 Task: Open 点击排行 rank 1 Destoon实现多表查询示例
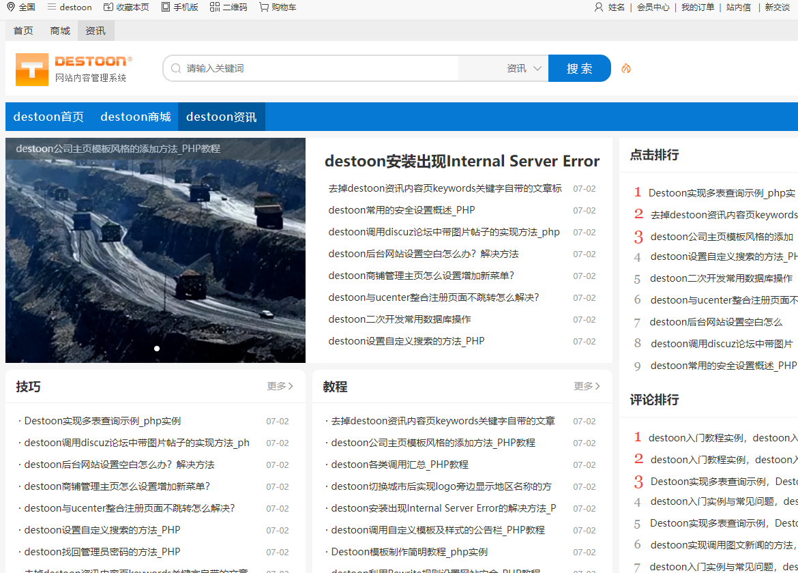pyautogui.click(x=722, y=193)
